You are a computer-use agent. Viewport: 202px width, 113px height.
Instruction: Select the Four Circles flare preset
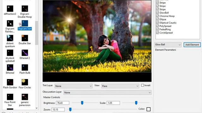coord(25,82)
